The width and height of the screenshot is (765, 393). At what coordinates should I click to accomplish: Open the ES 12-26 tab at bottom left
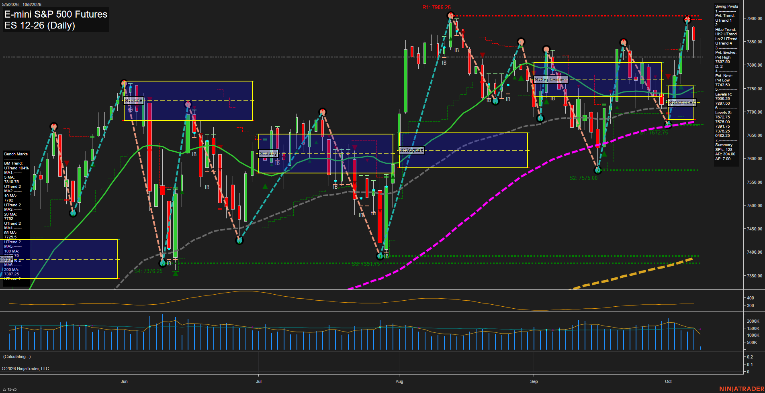10,389
